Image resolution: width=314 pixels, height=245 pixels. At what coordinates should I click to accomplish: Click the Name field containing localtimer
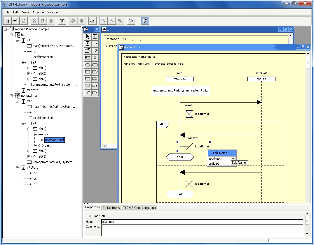[x=202, y=222]
